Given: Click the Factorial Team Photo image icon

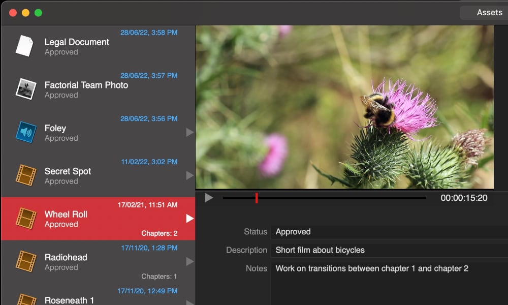Looking at the screenshot, I should point(26,89).
